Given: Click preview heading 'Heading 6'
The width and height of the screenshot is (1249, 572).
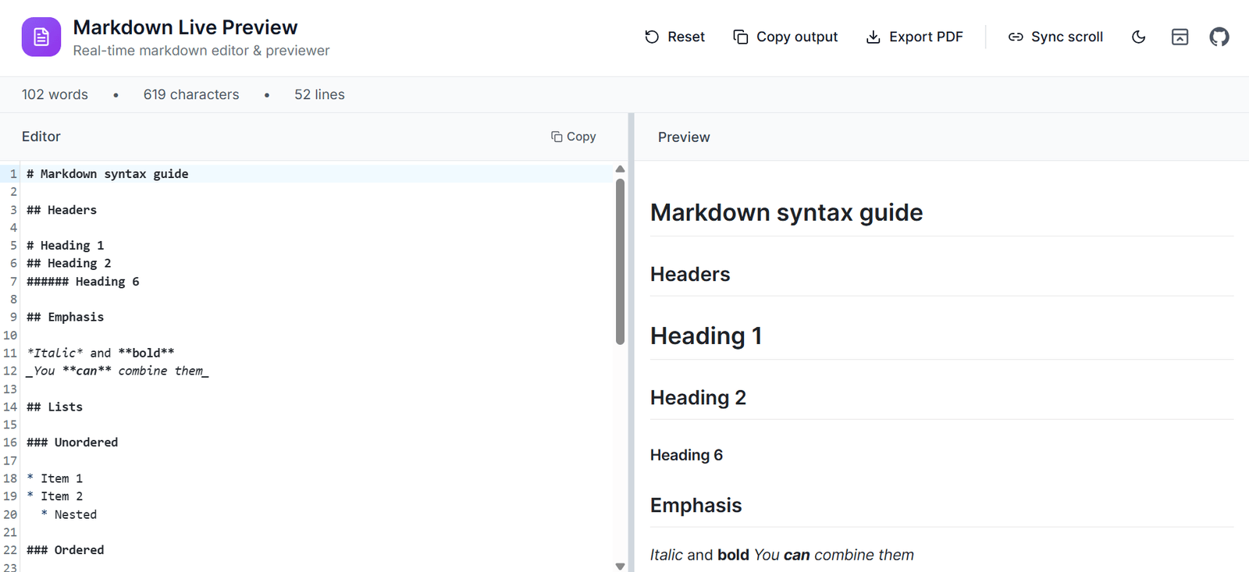Looking at the screenshot, I should pyautogui.click(x=686, y=455).
